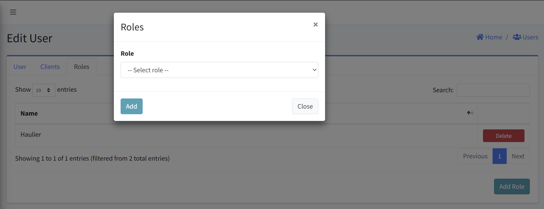Select the Roles tab

click(82, 67)
